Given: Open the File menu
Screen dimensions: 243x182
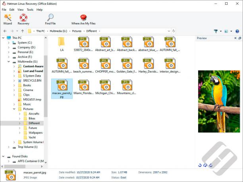Looking at the screenshot, I should [4, 10].
